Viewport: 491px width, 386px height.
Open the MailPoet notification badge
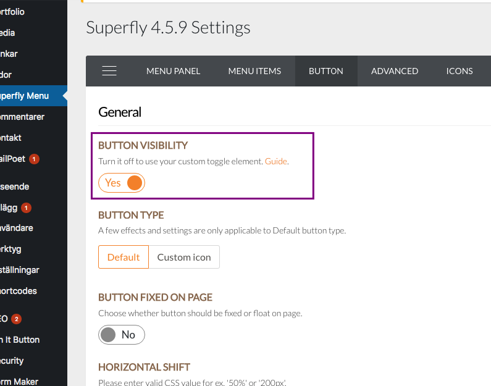tap(34, 159)
